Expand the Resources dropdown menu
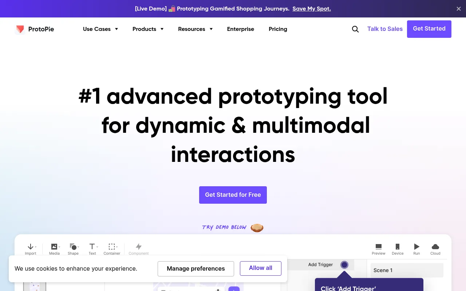The width and height of the screenshot is (466, 291). 195,29
